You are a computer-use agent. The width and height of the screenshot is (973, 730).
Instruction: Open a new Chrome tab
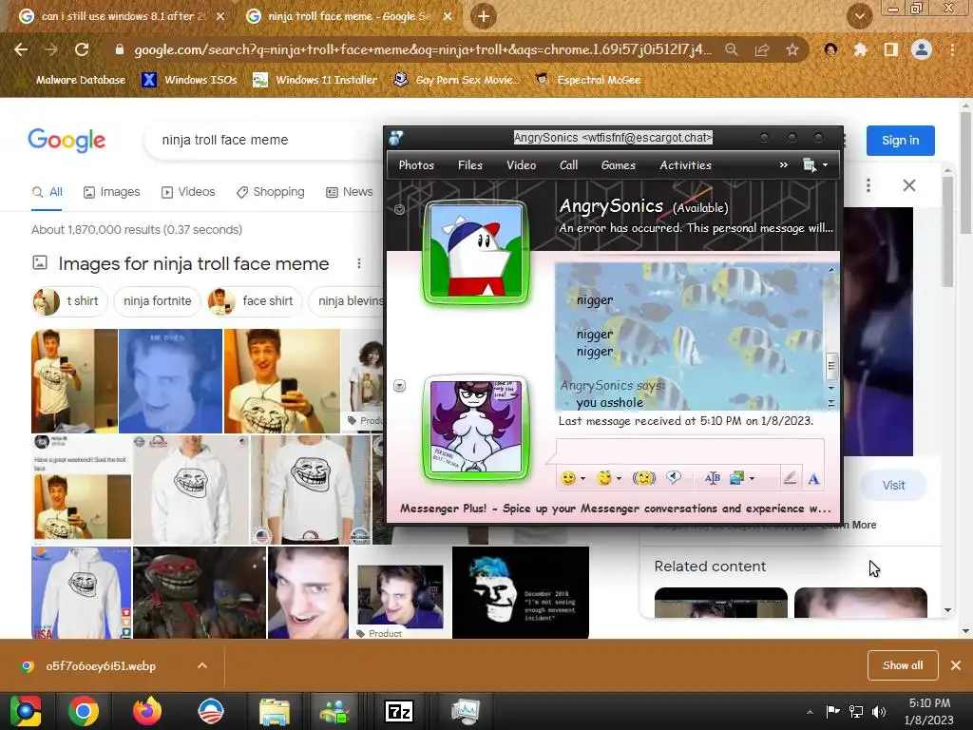(484, 16)
